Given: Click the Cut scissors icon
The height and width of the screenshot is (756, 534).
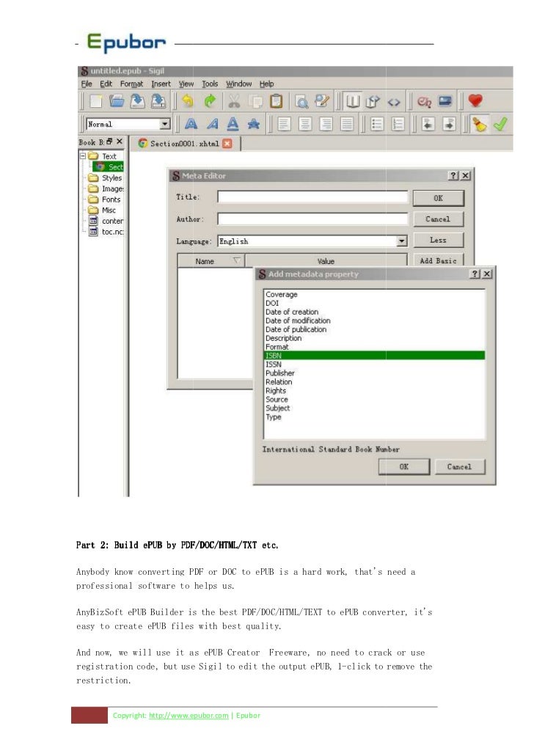Looking at the screenshot, I should tap(234, 100).
